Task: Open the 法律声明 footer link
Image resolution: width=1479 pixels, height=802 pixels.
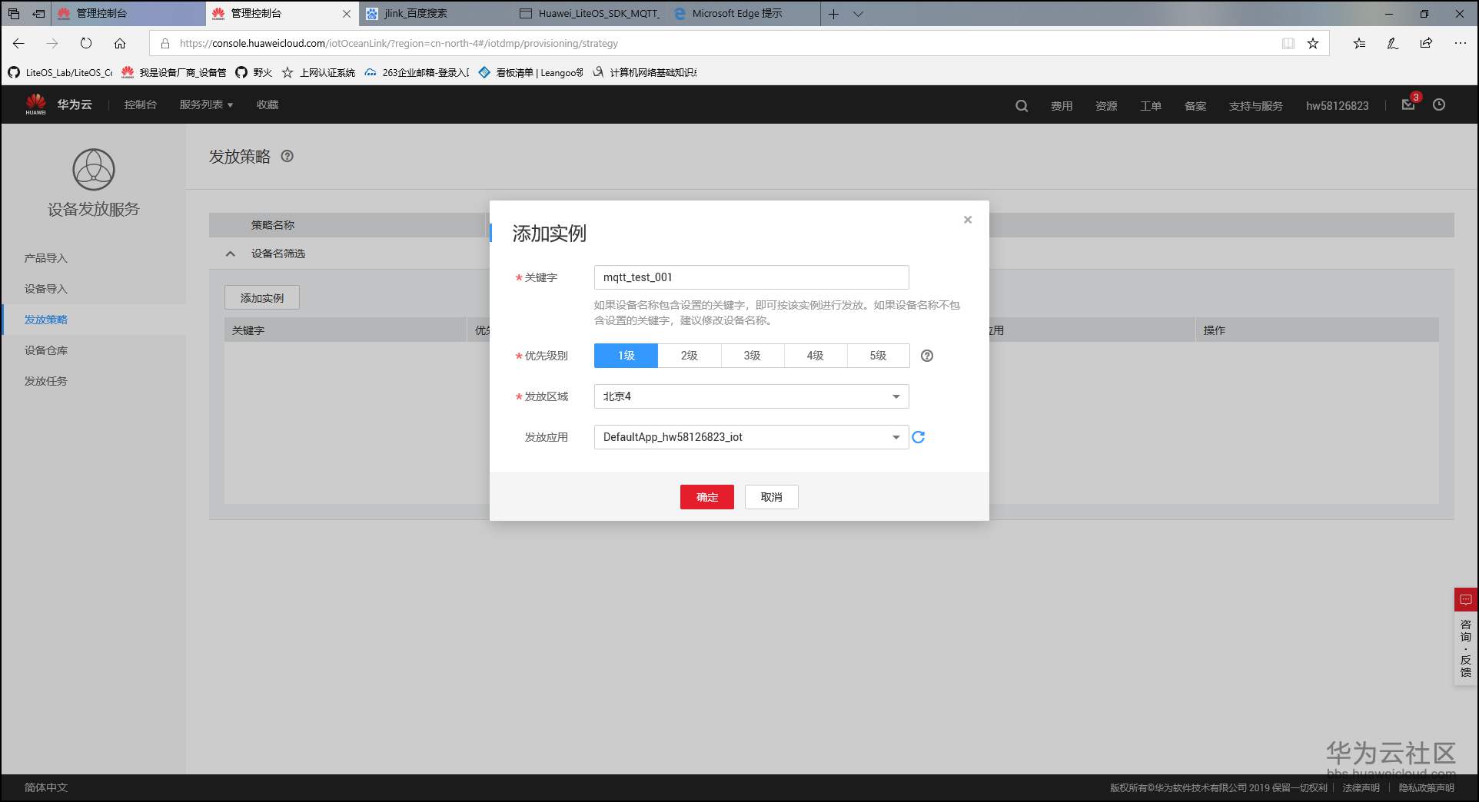Action: tap(1361, 787)
